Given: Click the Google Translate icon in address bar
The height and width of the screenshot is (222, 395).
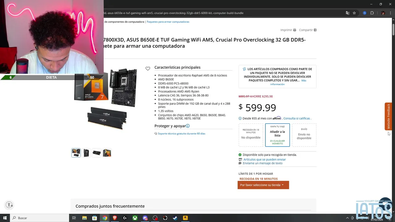Looking at the screenshot, I should tap(347, 13).
